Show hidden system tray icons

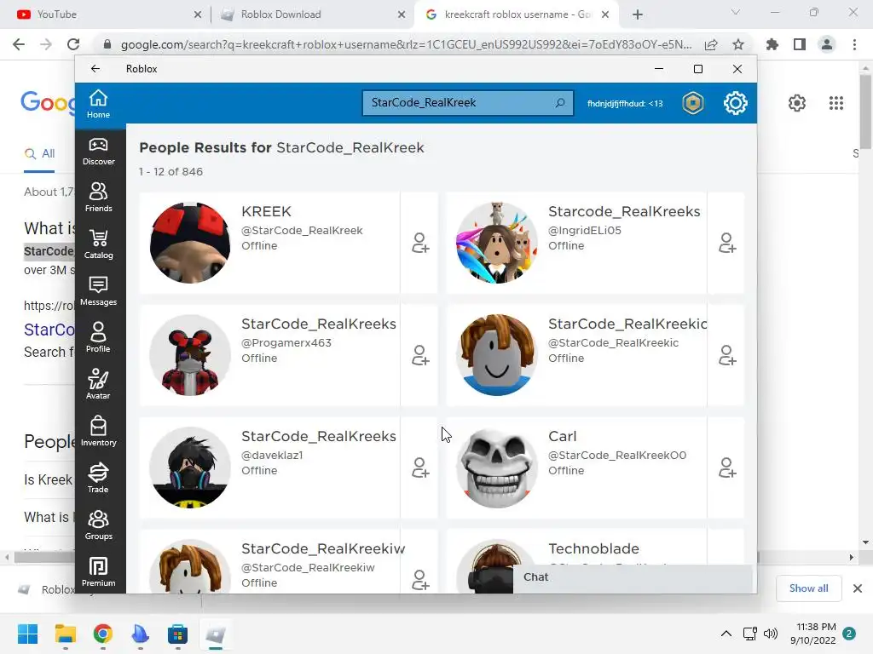coord(726,634)
